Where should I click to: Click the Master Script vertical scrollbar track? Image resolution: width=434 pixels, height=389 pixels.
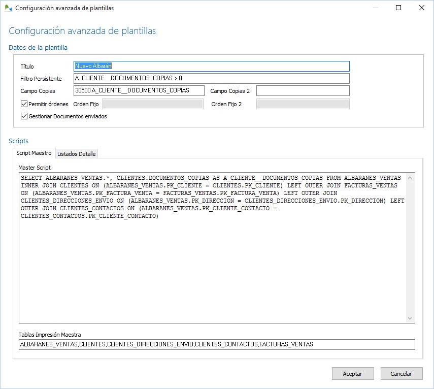tap(410, 249)
